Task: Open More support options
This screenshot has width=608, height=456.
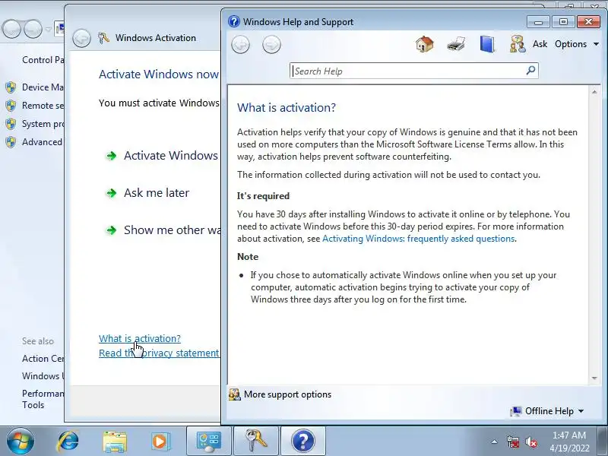Action: pyautogui.click(x=287, y=394)
